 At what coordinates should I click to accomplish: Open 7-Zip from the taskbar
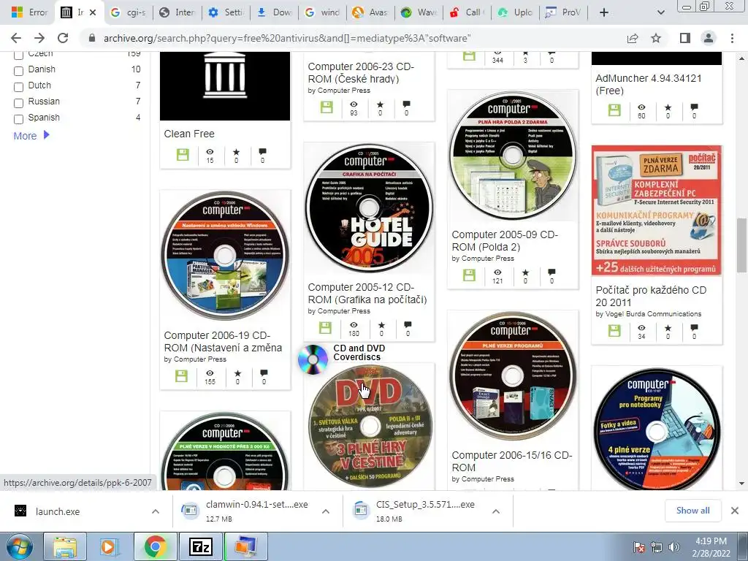click(200, 546)
